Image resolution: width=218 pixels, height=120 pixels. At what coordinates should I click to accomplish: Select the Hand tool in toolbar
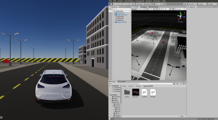point(111,4)
